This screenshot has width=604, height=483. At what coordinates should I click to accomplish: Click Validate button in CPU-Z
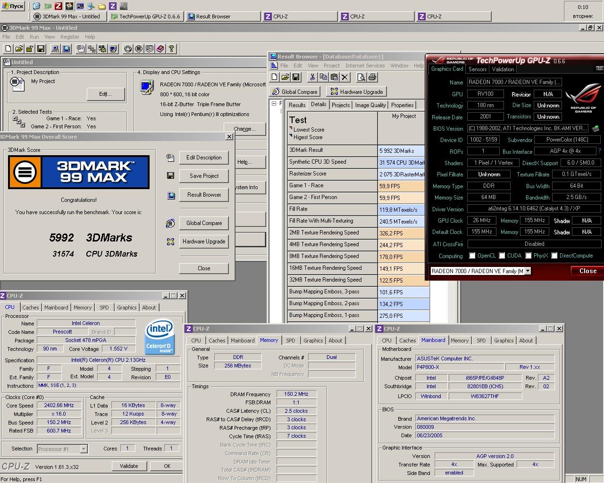pos(129,466)
